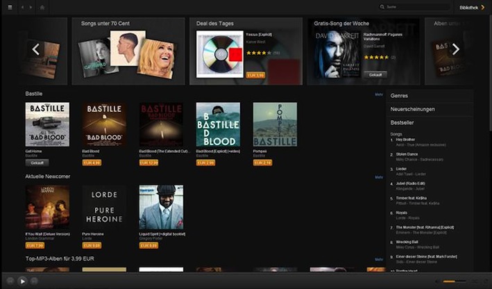Buy Yeezus via its EUR price button
492x289 pixels.
(255, 76)
